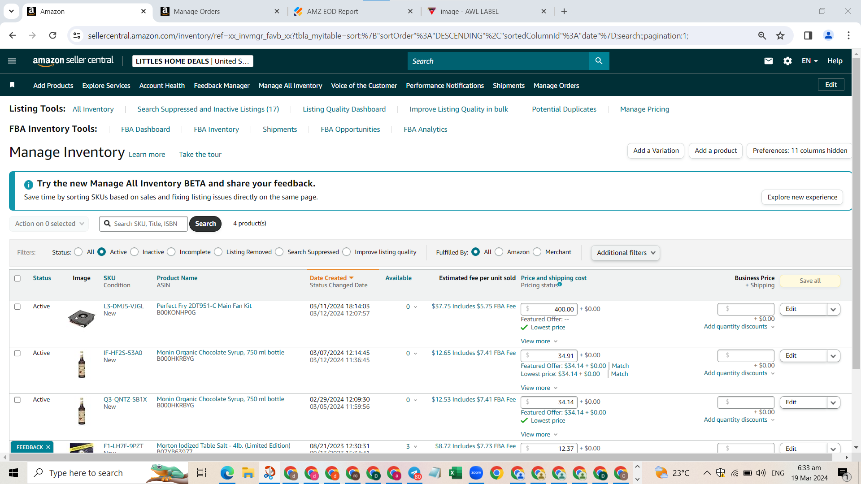Open the EN language dropdown
Image resolution: width=861 pixels, height=484 pixels.
(809, 61)
